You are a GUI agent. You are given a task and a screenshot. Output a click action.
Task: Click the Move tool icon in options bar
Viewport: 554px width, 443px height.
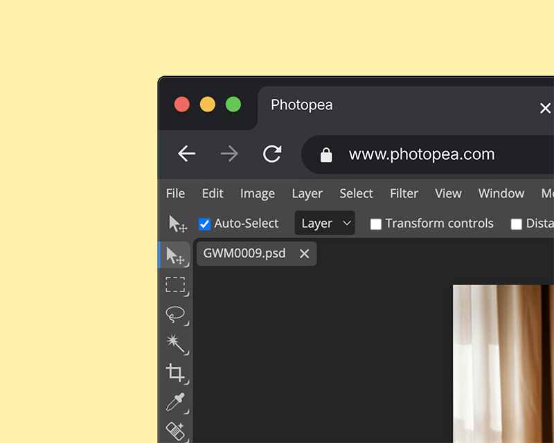178,224
